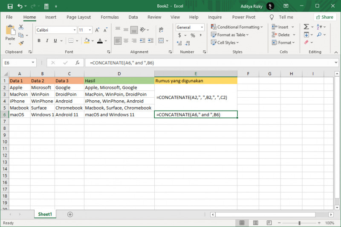341x227 pixels.
Task: Toggle Underline formatting
Action: click(55, 41)
